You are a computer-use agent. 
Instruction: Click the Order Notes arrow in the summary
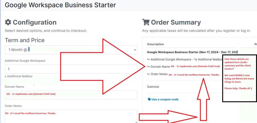pos(148,74)
